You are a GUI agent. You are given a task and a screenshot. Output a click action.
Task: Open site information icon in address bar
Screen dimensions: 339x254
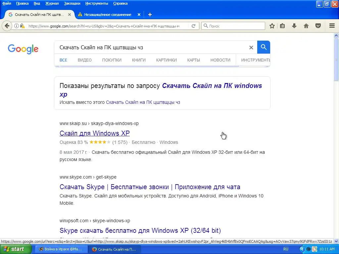17,26
